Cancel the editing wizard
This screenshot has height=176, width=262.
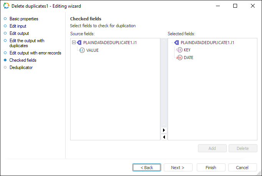point(242,168)
